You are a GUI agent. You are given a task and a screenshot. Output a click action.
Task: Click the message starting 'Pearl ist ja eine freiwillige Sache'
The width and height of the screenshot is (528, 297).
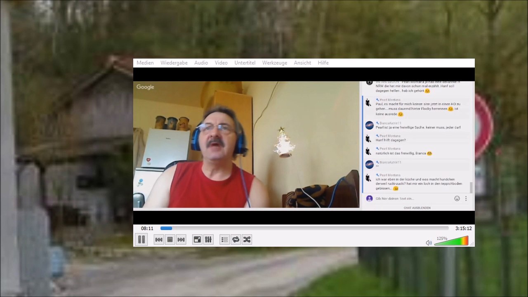click(418, 127)
